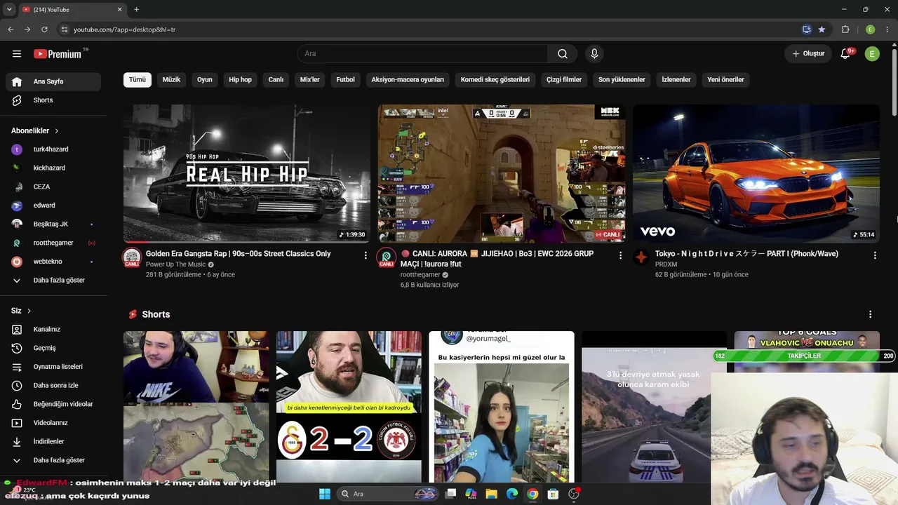Viewport: 898px width, 505px height.
Task: Click the Chrome address bar URL
Action: [x=124, y=29]
